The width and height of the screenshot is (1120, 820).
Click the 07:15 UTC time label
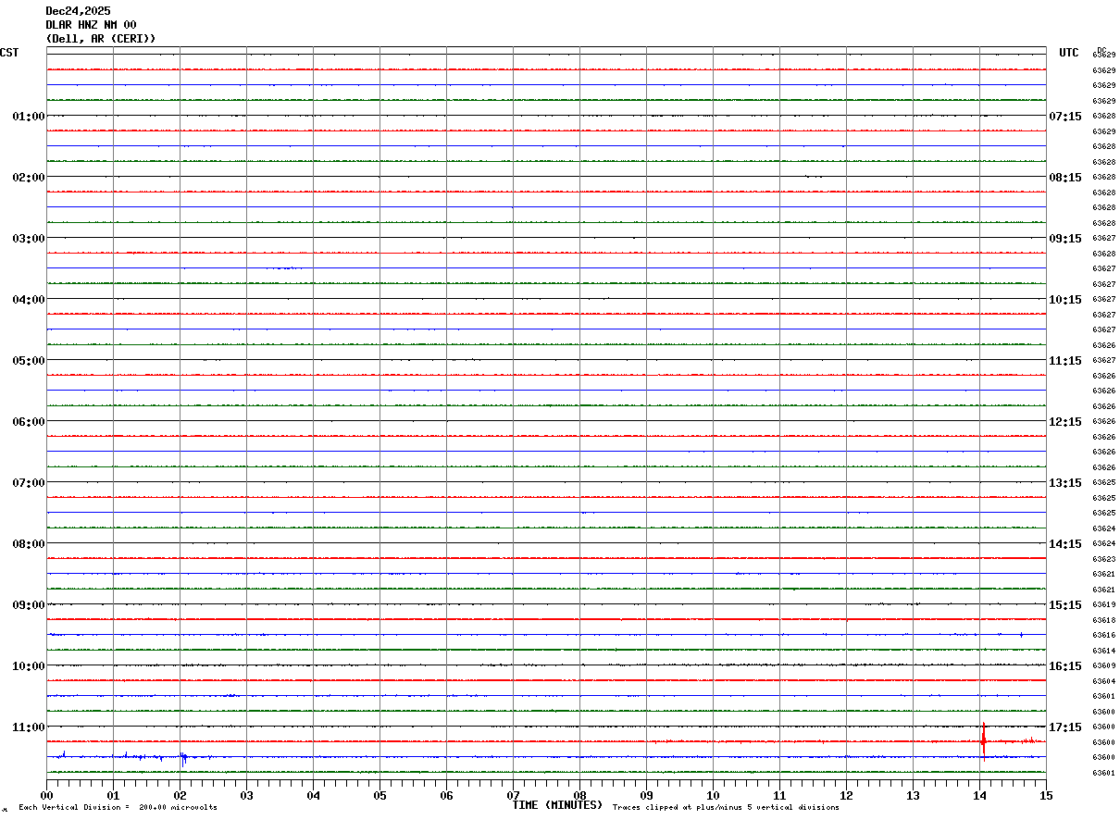coord(1065,117)
